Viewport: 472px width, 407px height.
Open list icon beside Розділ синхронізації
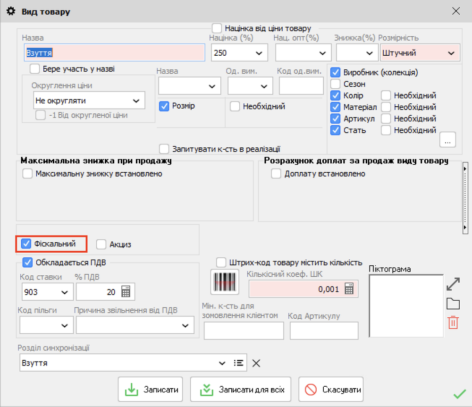click(239, 363)
